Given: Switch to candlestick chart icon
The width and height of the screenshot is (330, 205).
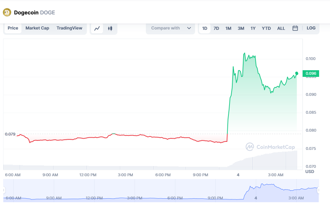Looking at the screenshot, I should (x=110, y=28).
